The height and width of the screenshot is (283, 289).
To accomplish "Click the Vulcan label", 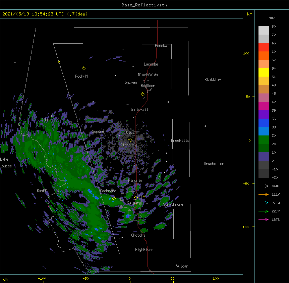I will [182, 266].
